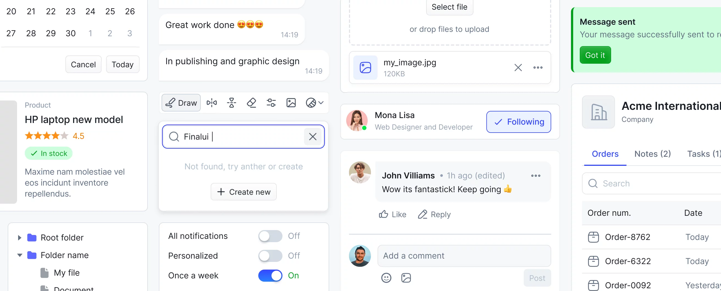Select the eraser tool in drawing toolbar
This screenshot has width=721, height=291.
point(251,103)
